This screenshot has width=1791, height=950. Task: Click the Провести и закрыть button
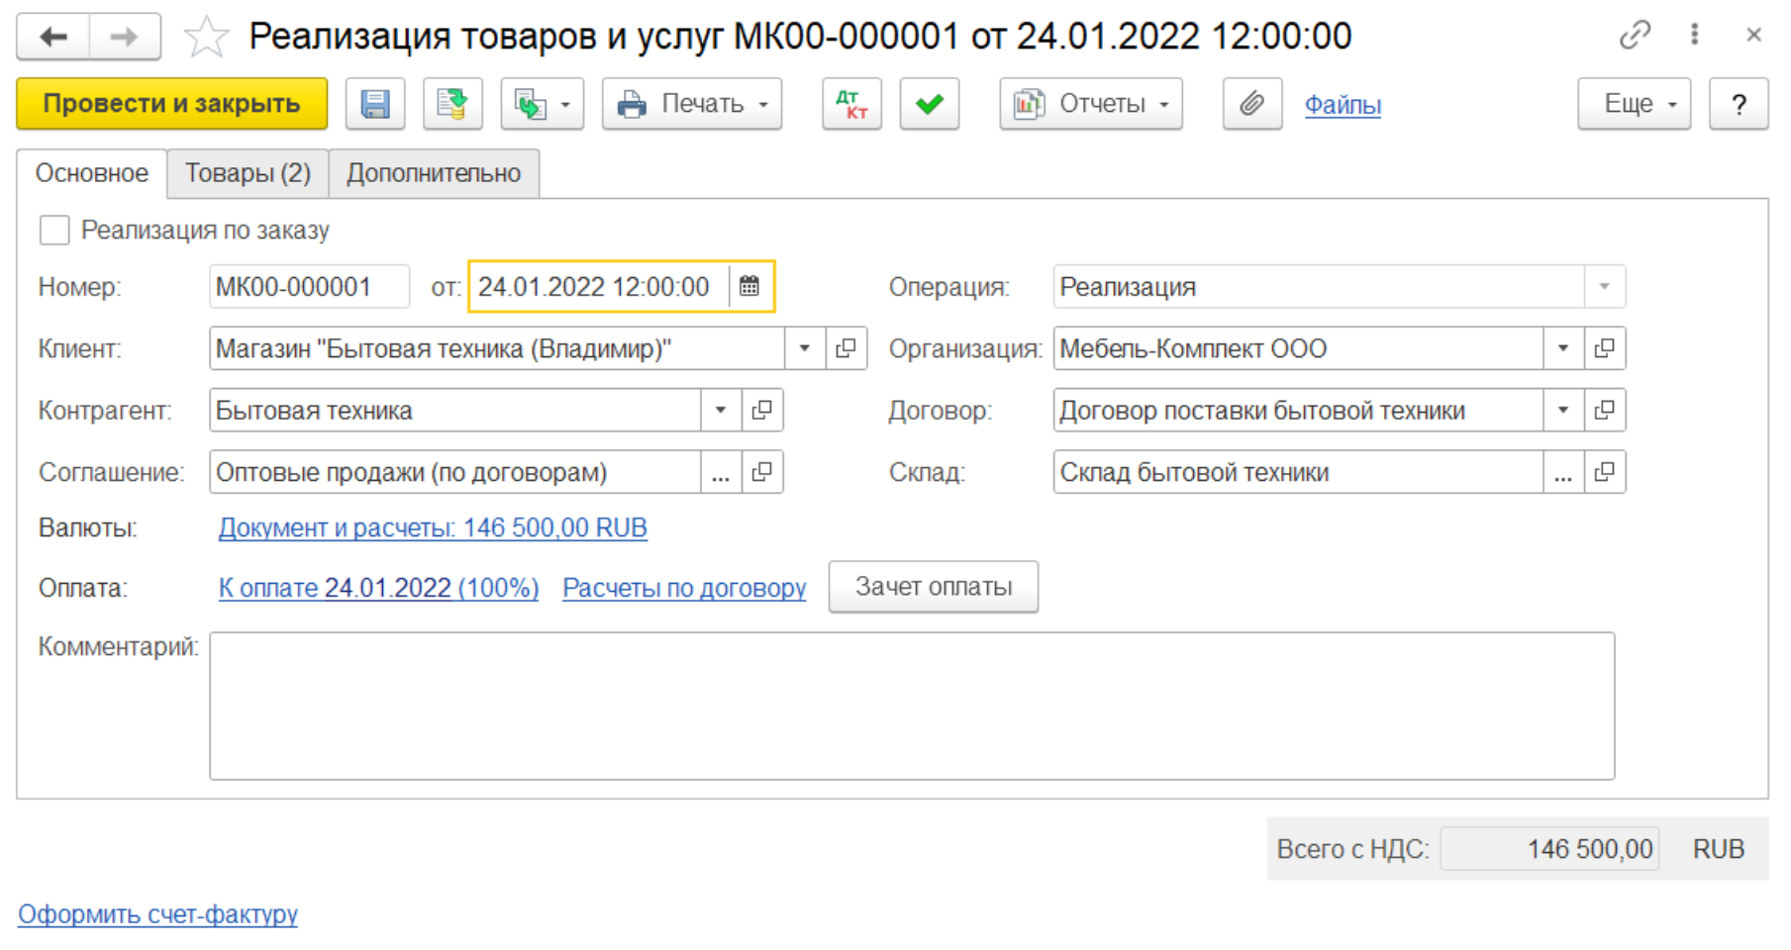[171, 104]
